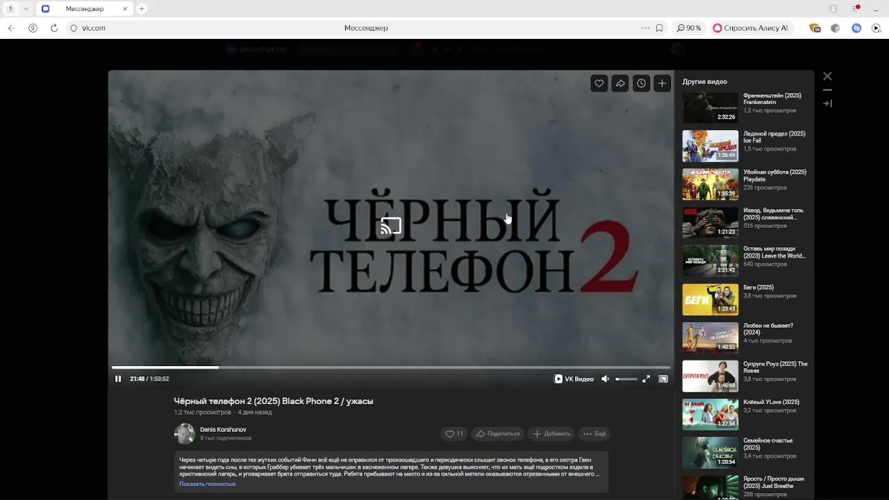Click the VK Видео logo in player

click(574, 378)
